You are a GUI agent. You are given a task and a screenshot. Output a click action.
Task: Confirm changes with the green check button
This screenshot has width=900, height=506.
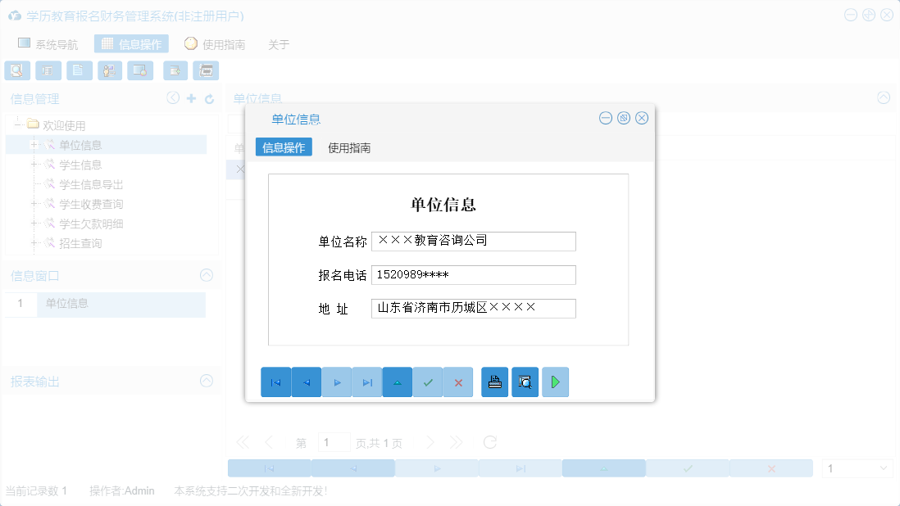(427, 382)
